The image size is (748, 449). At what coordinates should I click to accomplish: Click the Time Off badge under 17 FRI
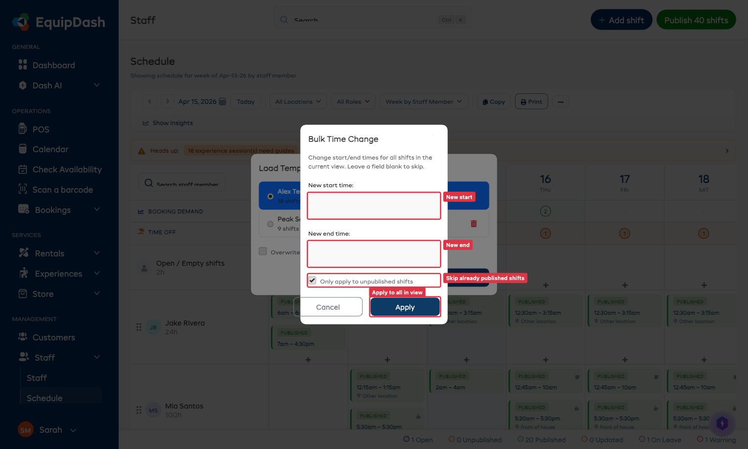pos(624,233)
